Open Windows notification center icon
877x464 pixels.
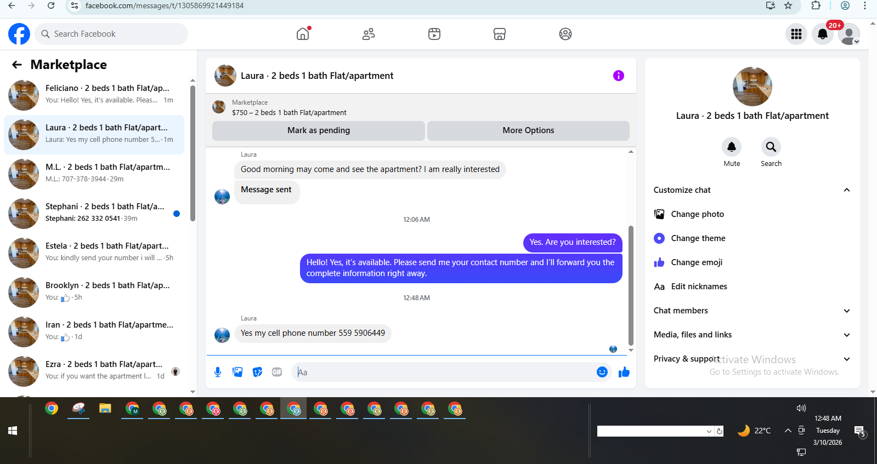coord(860,432)
